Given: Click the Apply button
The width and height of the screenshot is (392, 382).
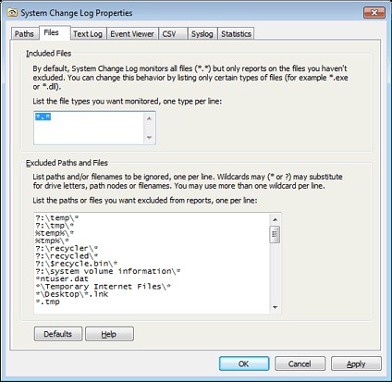Looking at the screenshot, I should pos(356,364).
